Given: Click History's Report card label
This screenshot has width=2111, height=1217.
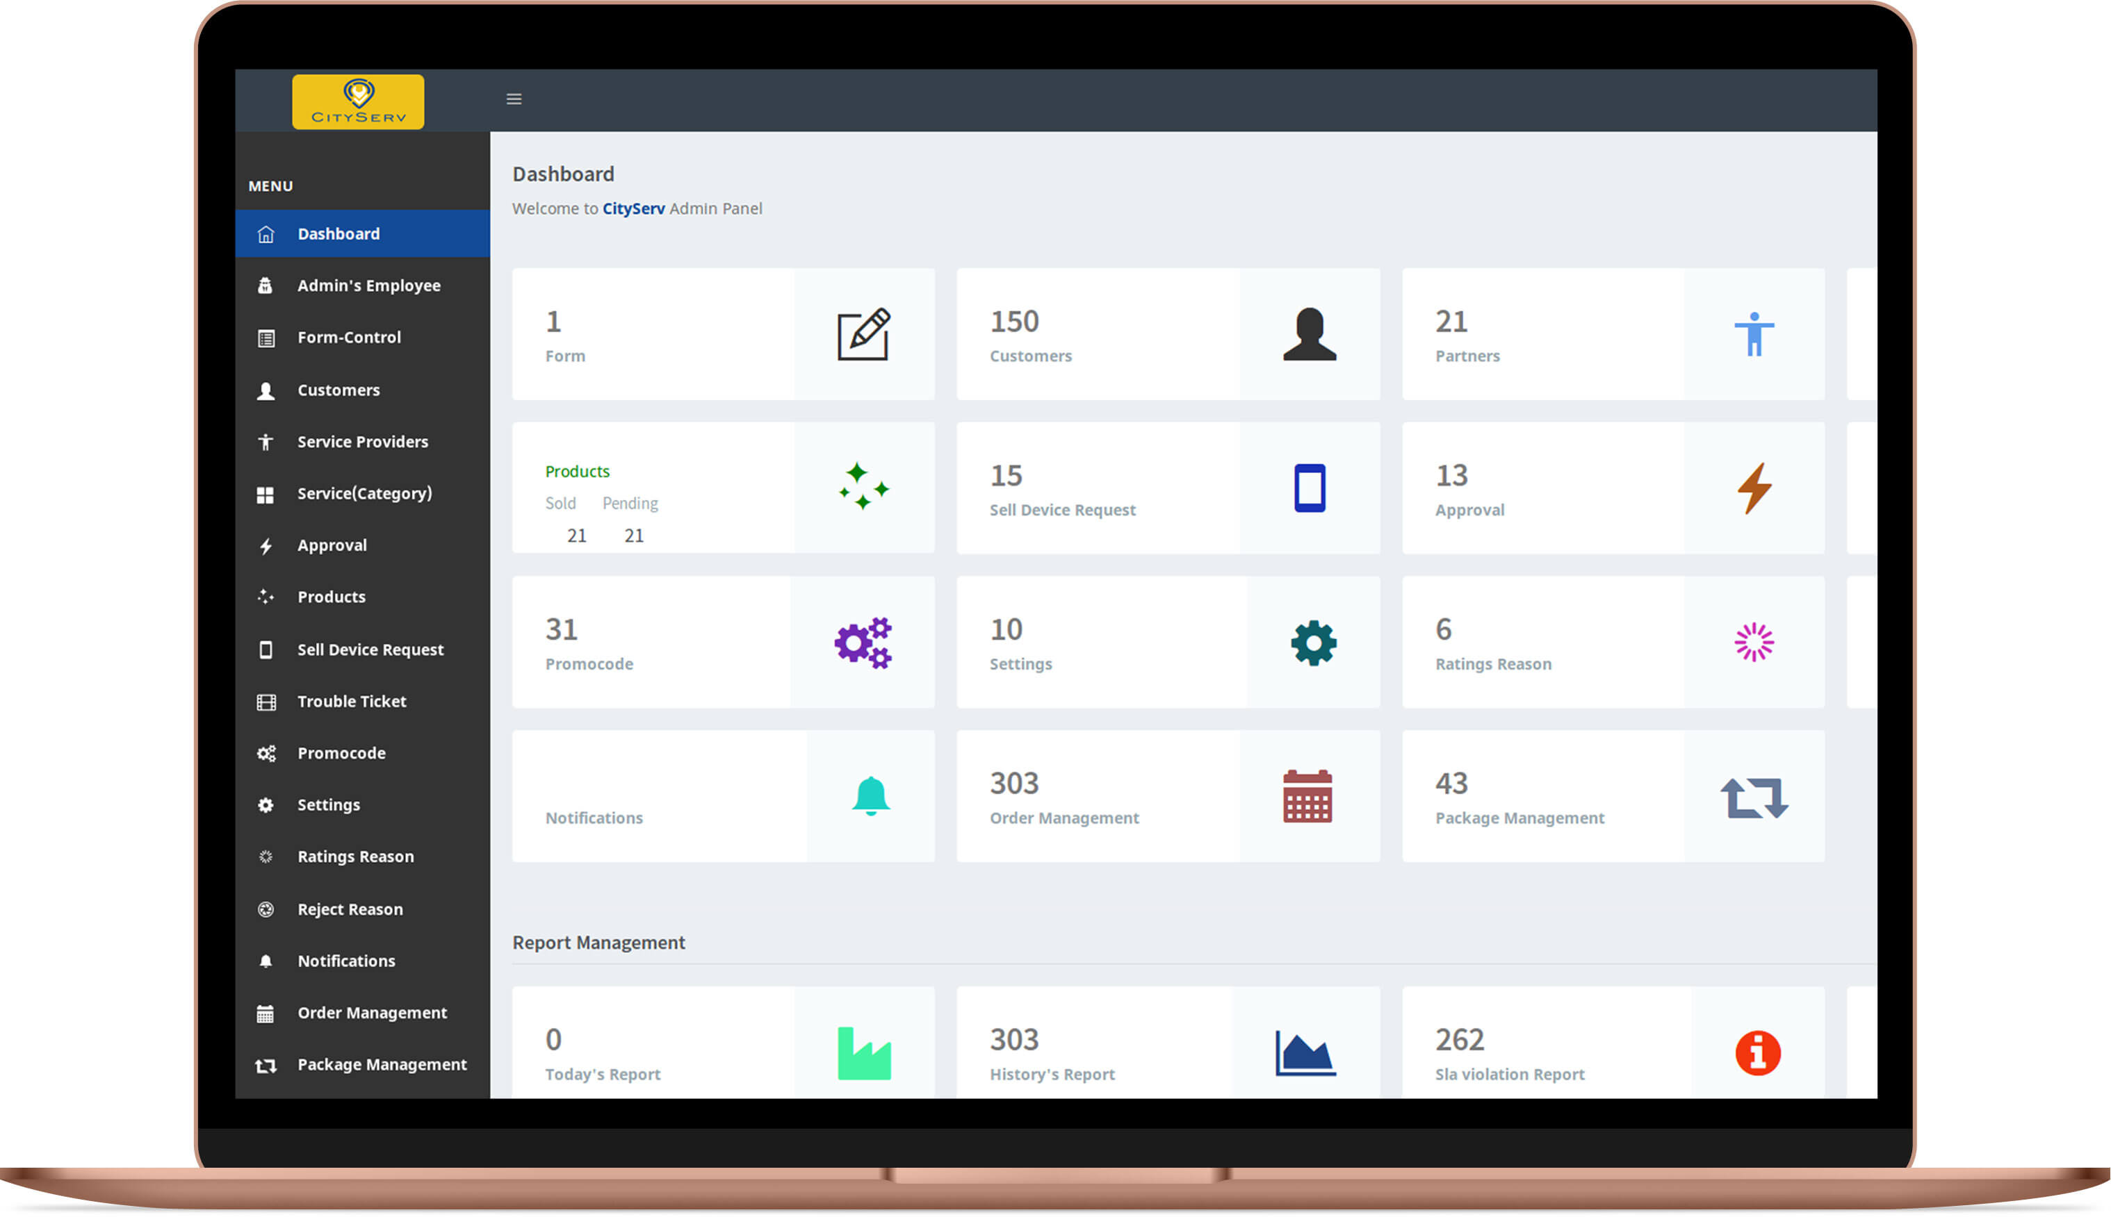Looking at the screenshot, I should pos(1052,1075).
